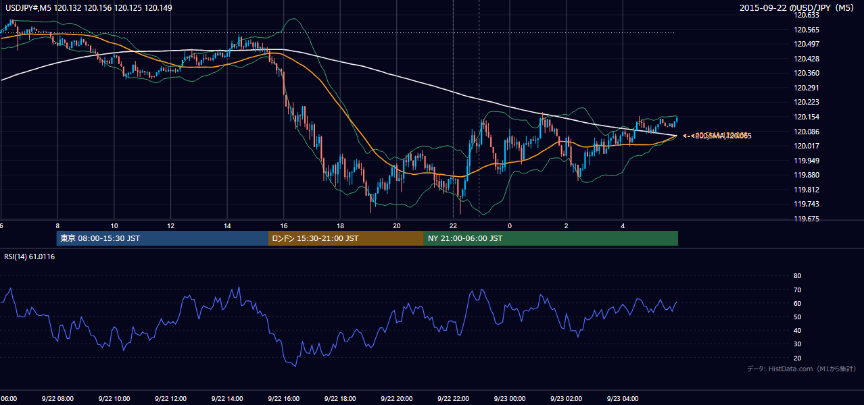This screenshot has height=405, width=864.
Task: Click the bottom date label 9/23 02:00
Action: [x=566, y=399]
